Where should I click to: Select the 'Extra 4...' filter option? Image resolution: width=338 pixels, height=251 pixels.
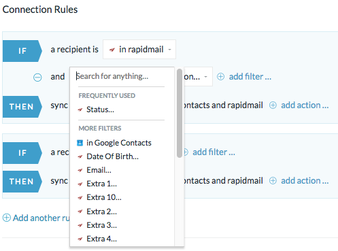(101, 239)
